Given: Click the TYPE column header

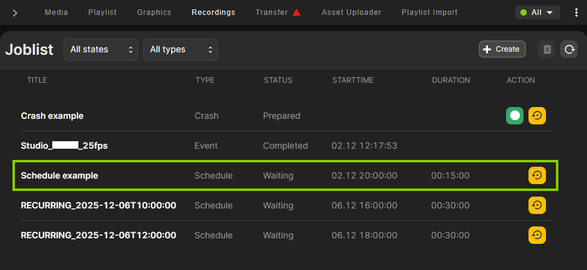Looking at the screenshot, I should pyautogui.click(x=205, y=80).
